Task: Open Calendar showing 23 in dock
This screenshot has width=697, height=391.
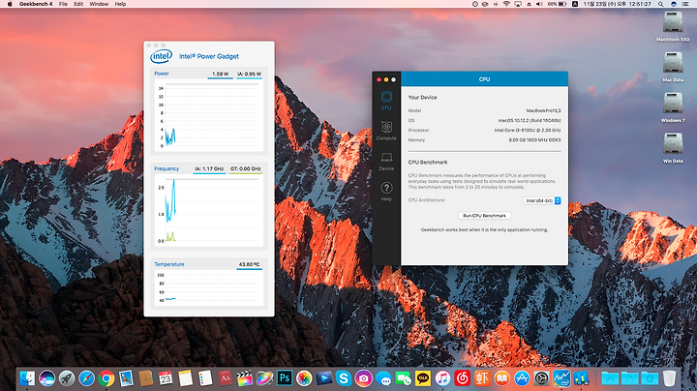Action: point(166,378)
